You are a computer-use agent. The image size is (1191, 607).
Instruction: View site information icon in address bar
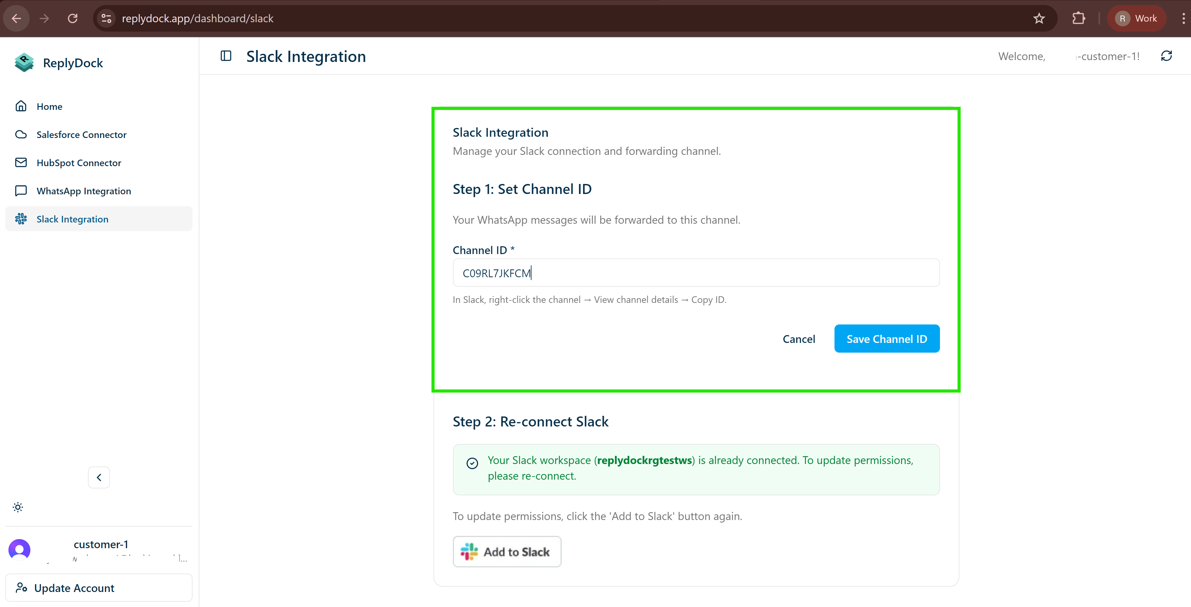click(106, 18)
